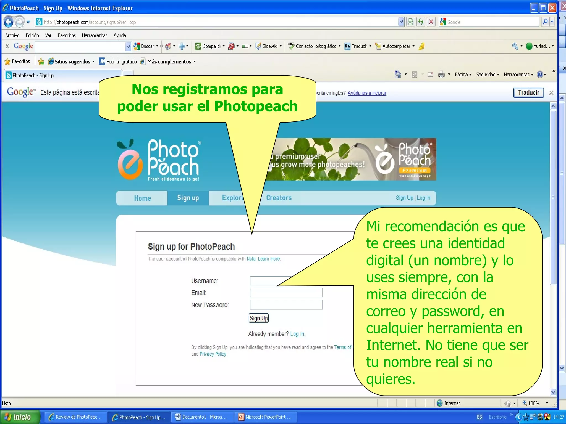Click the highlighter icon in Google toolbar
The width and height of the screenshot is (566, 424).
(x=421, y=46)
